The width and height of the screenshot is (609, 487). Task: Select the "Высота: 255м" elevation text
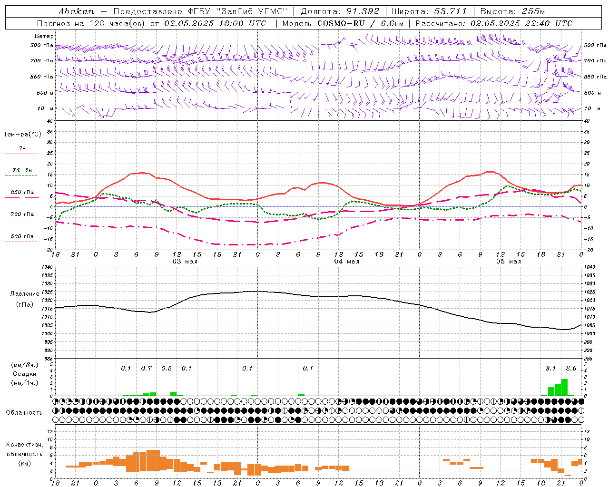tap(512, 11)
